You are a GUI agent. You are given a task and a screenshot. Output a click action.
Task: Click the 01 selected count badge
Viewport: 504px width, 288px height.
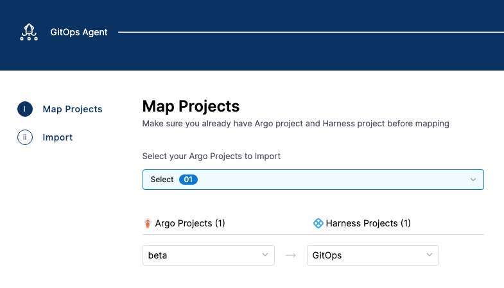pyautogui.click(x=188, y=180)
